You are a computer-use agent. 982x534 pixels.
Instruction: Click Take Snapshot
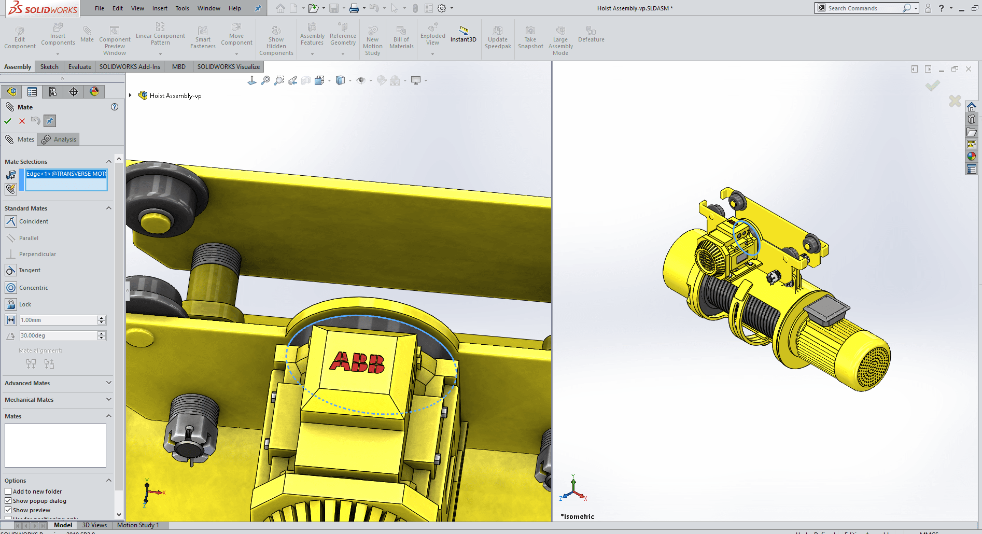(x=530, y=38)
